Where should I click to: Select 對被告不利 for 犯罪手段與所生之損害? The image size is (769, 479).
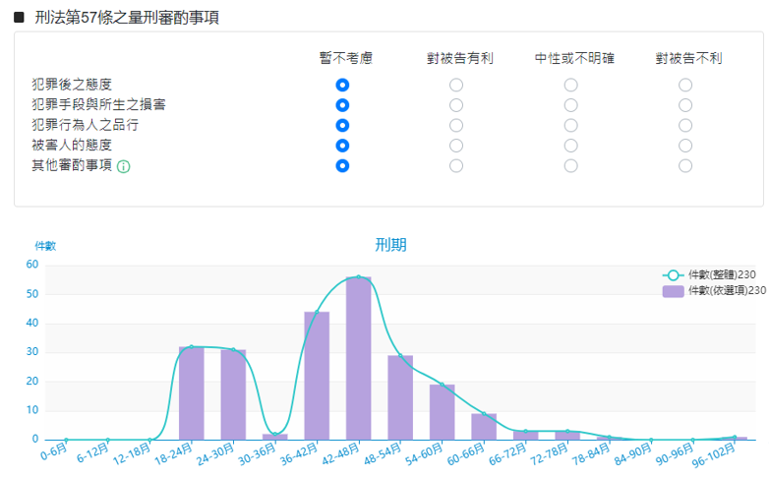point(685,105)
